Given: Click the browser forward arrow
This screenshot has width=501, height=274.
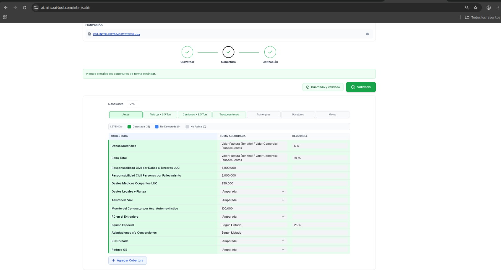Looking at the screenshot, I should click(15, 8).
